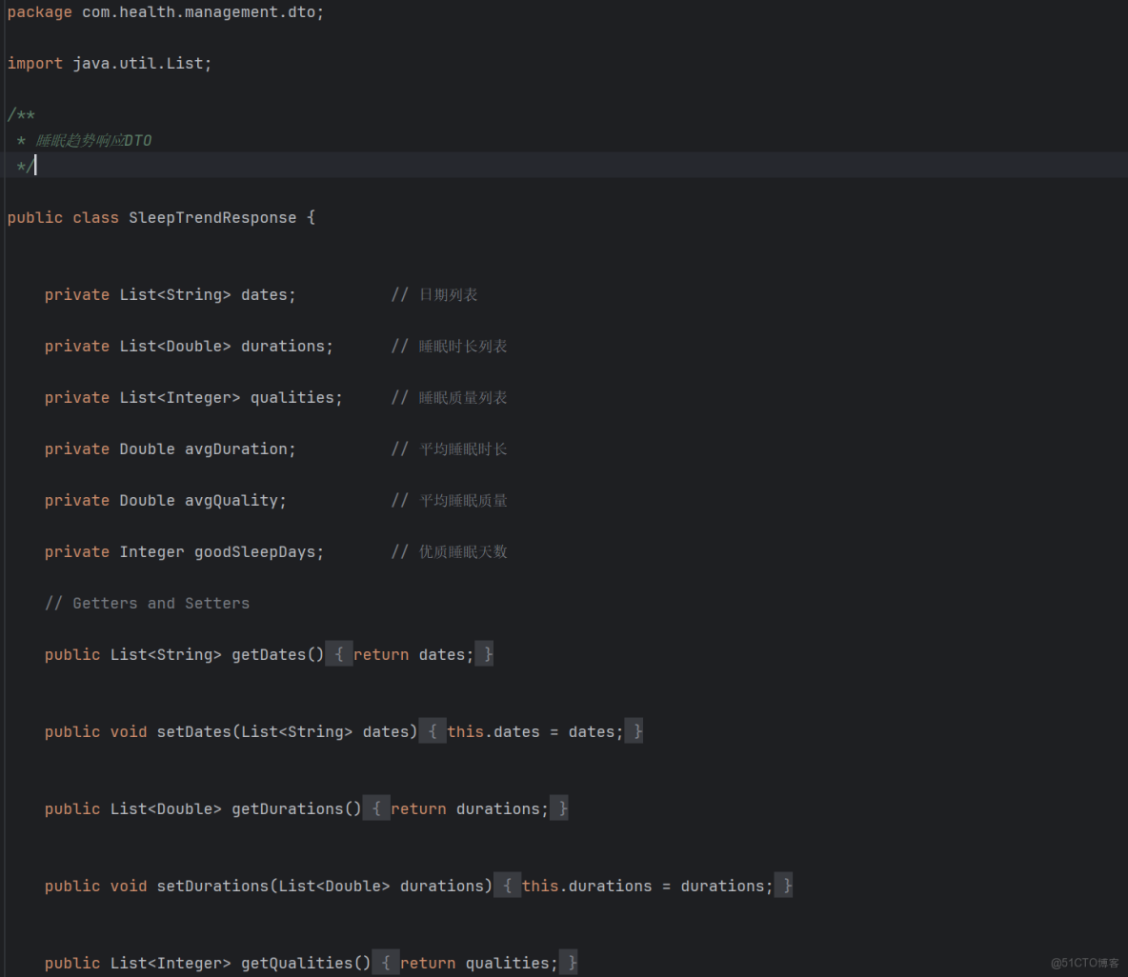The height and width of the screenshot is (977, 1128).
Task: Click 'this.durations' in setDurations body
Action: click(x=587, y=886)
